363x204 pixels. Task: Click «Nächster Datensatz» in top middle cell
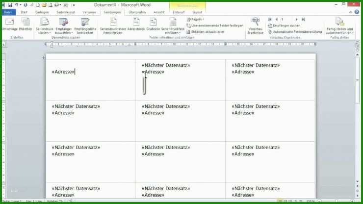click(x=166, y=65)
